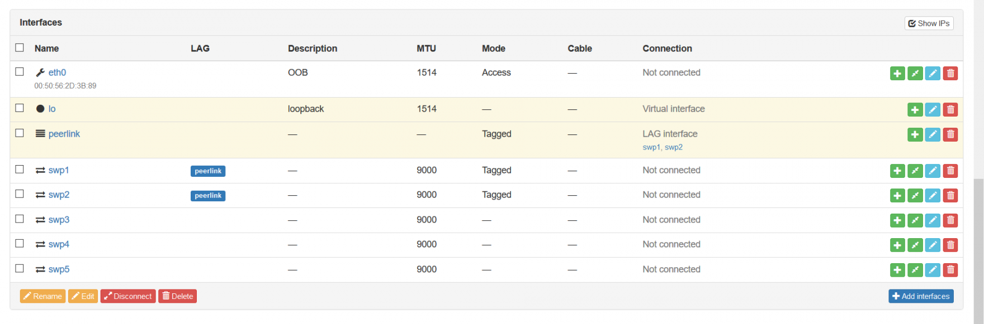Open the eth0 interface link

click(57, 72)
